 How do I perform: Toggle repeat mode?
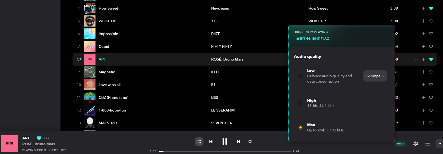point(250,142)
